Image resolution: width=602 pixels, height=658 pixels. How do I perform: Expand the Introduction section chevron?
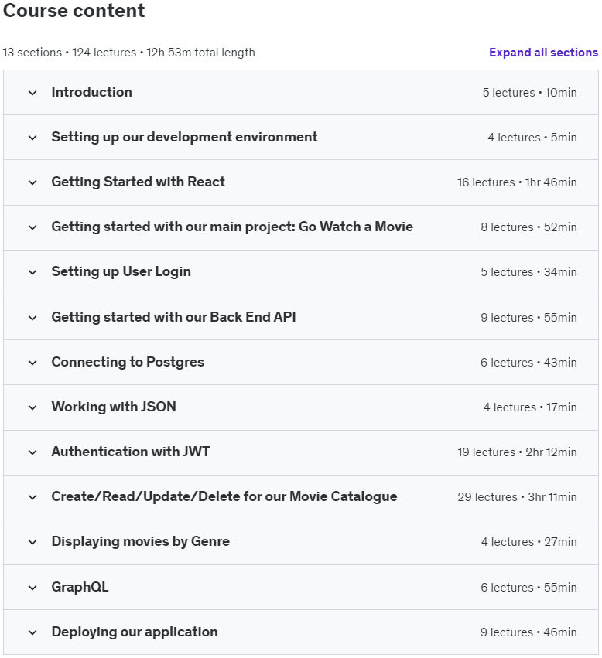pyautogui.click(x=32, y=93)
